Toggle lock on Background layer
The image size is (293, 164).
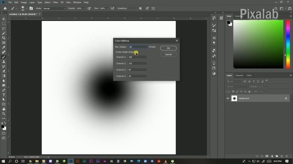tap(286, 98)
